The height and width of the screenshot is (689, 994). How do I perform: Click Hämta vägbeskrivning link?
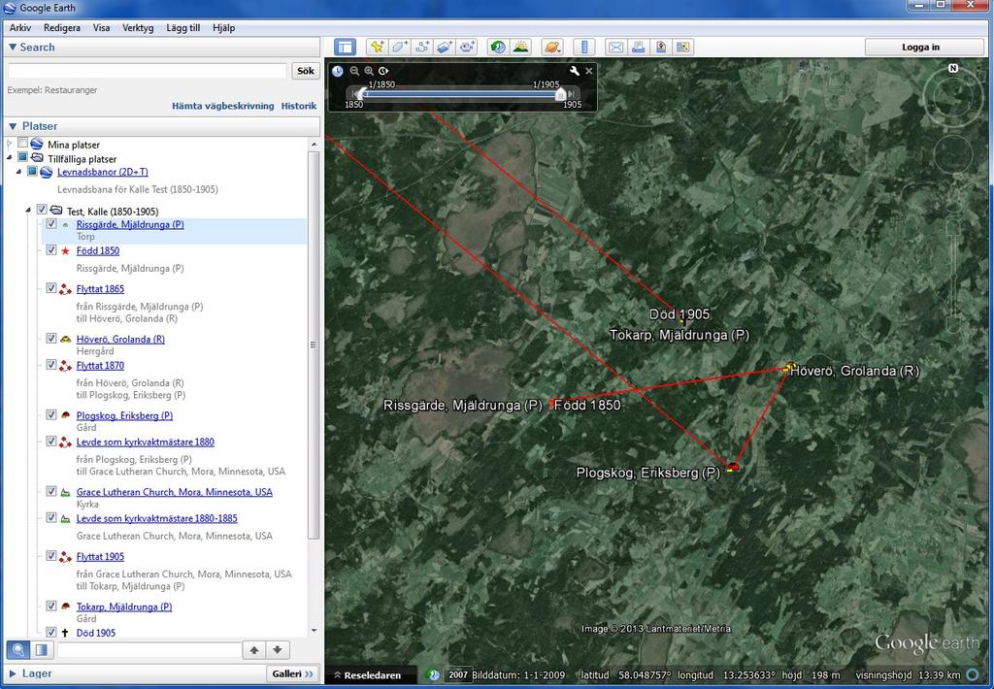pyautogui.click(x=223, y=106)
